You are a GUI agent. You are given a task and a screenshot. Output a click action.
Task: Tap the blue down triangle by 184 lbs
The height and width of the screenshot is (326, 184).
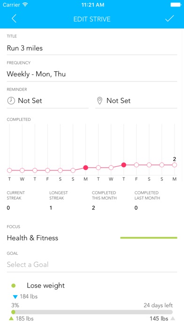15,297
